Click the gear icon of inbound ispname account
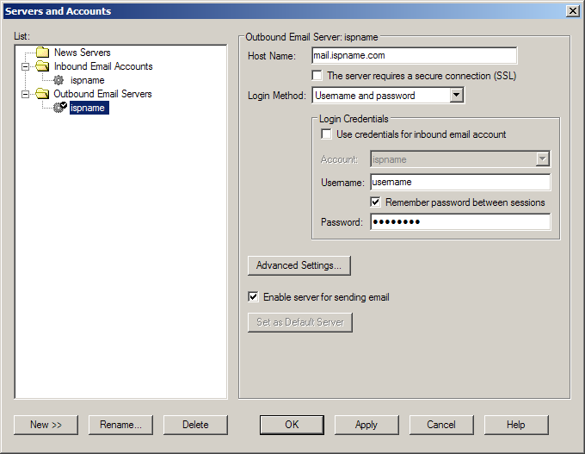 [x=58, y=80]
